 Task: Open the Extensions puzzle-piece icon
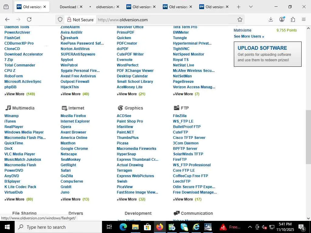293,19
